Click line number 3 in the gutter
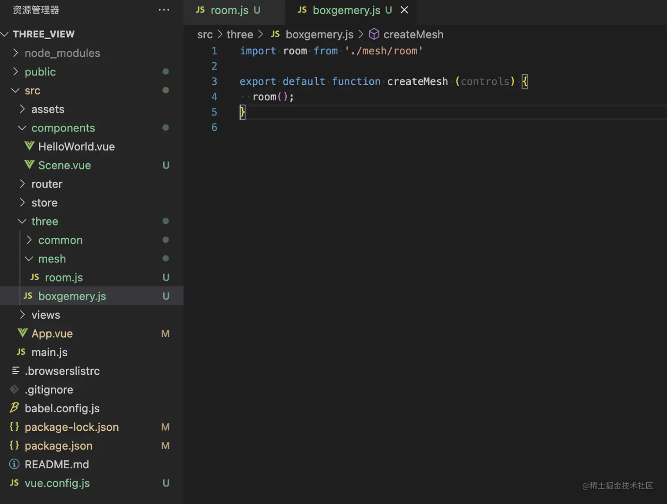The image size is (667, 504). pyautogui.click(x=214, y=81)
